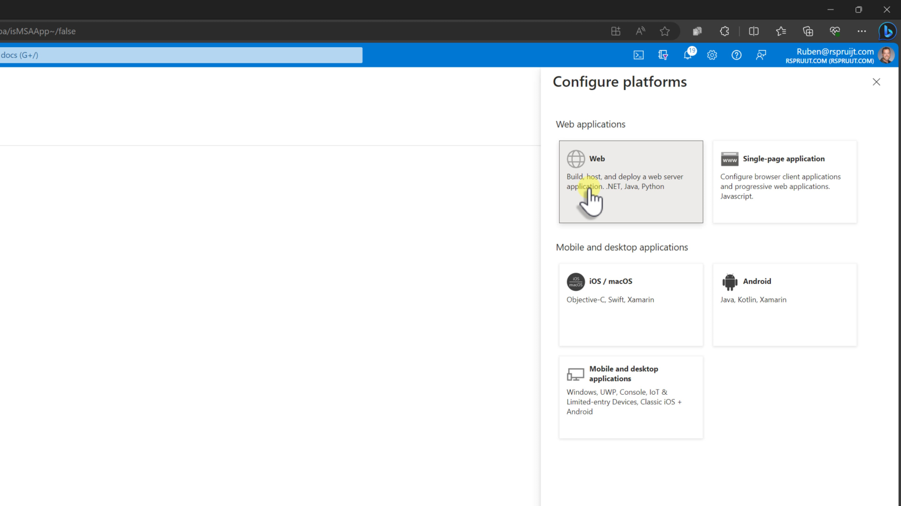Pick the Android platform tile

click(784, 305)
